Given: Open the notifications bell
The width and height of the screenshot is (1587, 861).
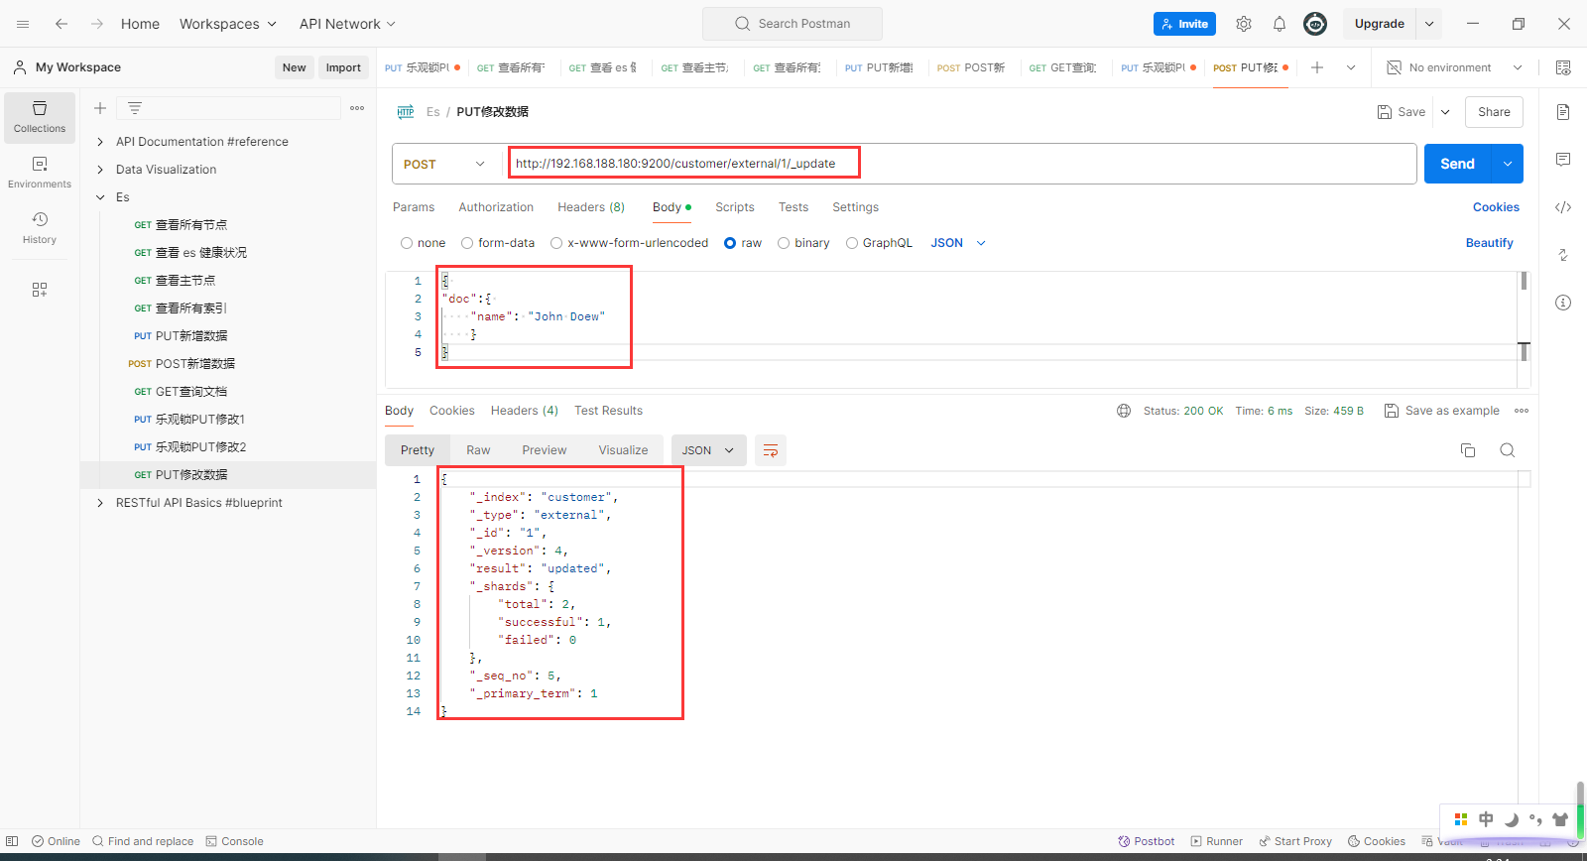Looking at the screenshot, I should coord(1280,24).
